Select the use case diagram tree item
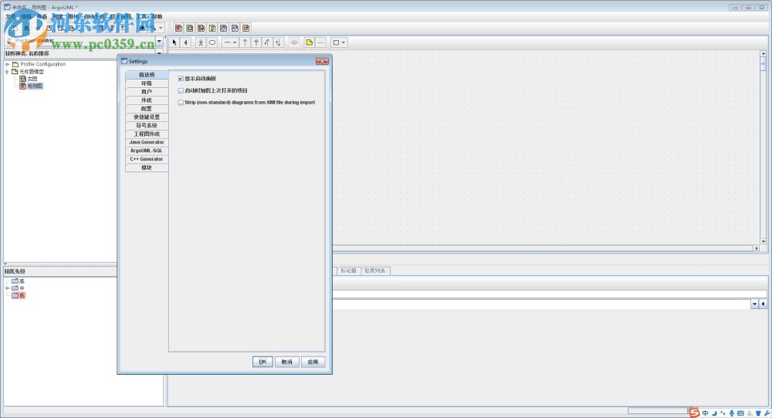Viewport: 772px width, 418px height. pos(31,87)
